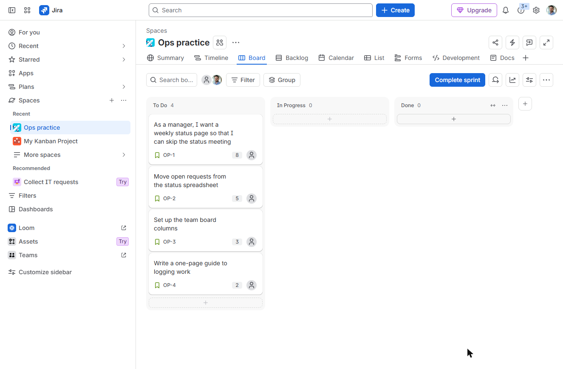Open the app switcher grid icon

click(27, 10)
